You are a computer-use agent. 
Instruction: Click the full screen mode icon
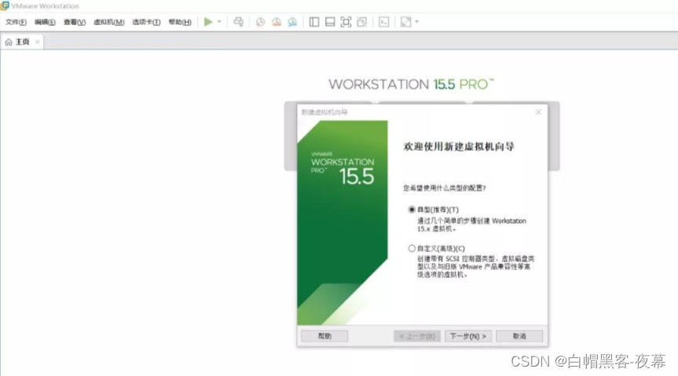(x=346, y=22)
